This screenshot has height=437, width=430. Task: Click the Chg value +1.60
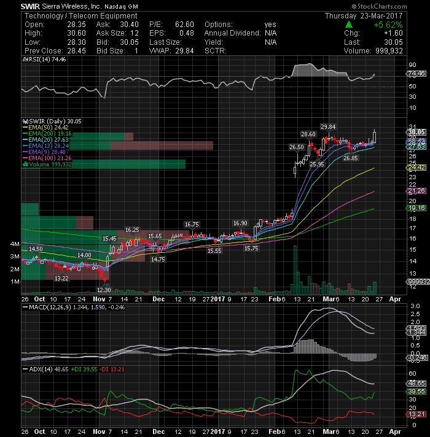click(393, 33)
